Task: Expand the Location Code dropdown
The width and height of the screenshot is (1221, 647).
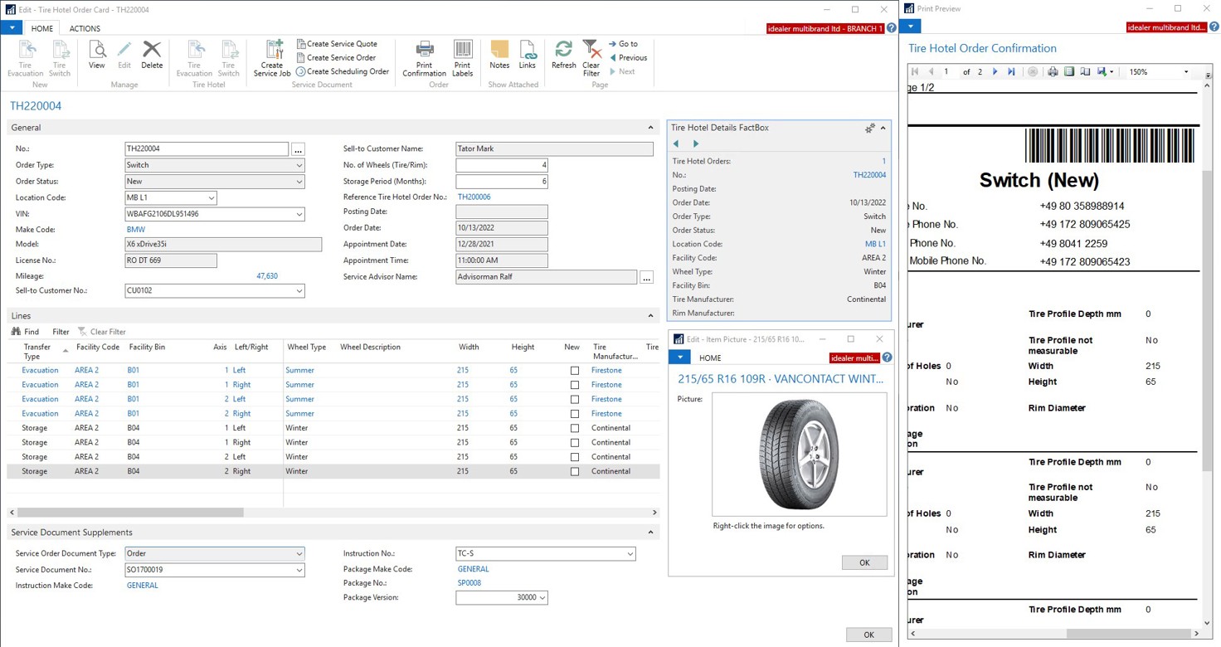Action: tap(211, 198)
